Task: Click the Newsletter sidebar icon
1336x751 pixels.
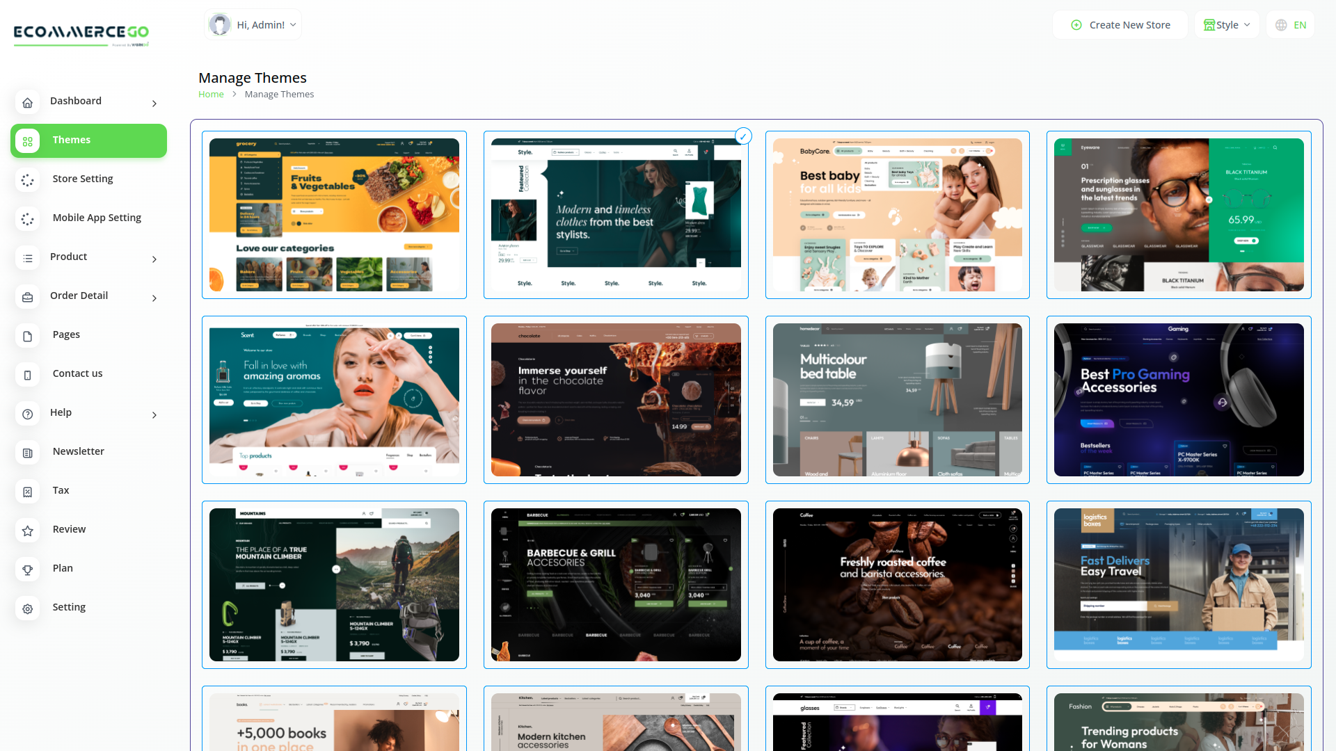Action: [28, 453]
